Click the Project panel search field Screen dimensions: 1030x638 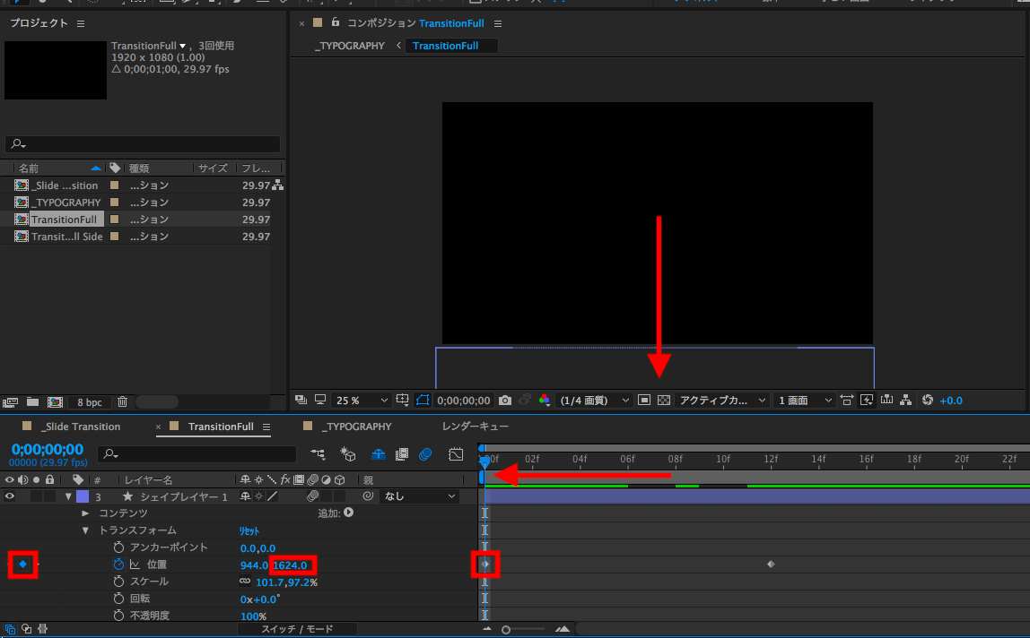click(143, 143)
